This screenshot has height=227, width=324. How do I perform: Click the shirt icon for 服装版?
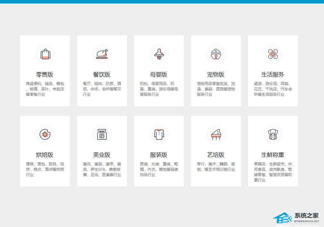[159, 134]
